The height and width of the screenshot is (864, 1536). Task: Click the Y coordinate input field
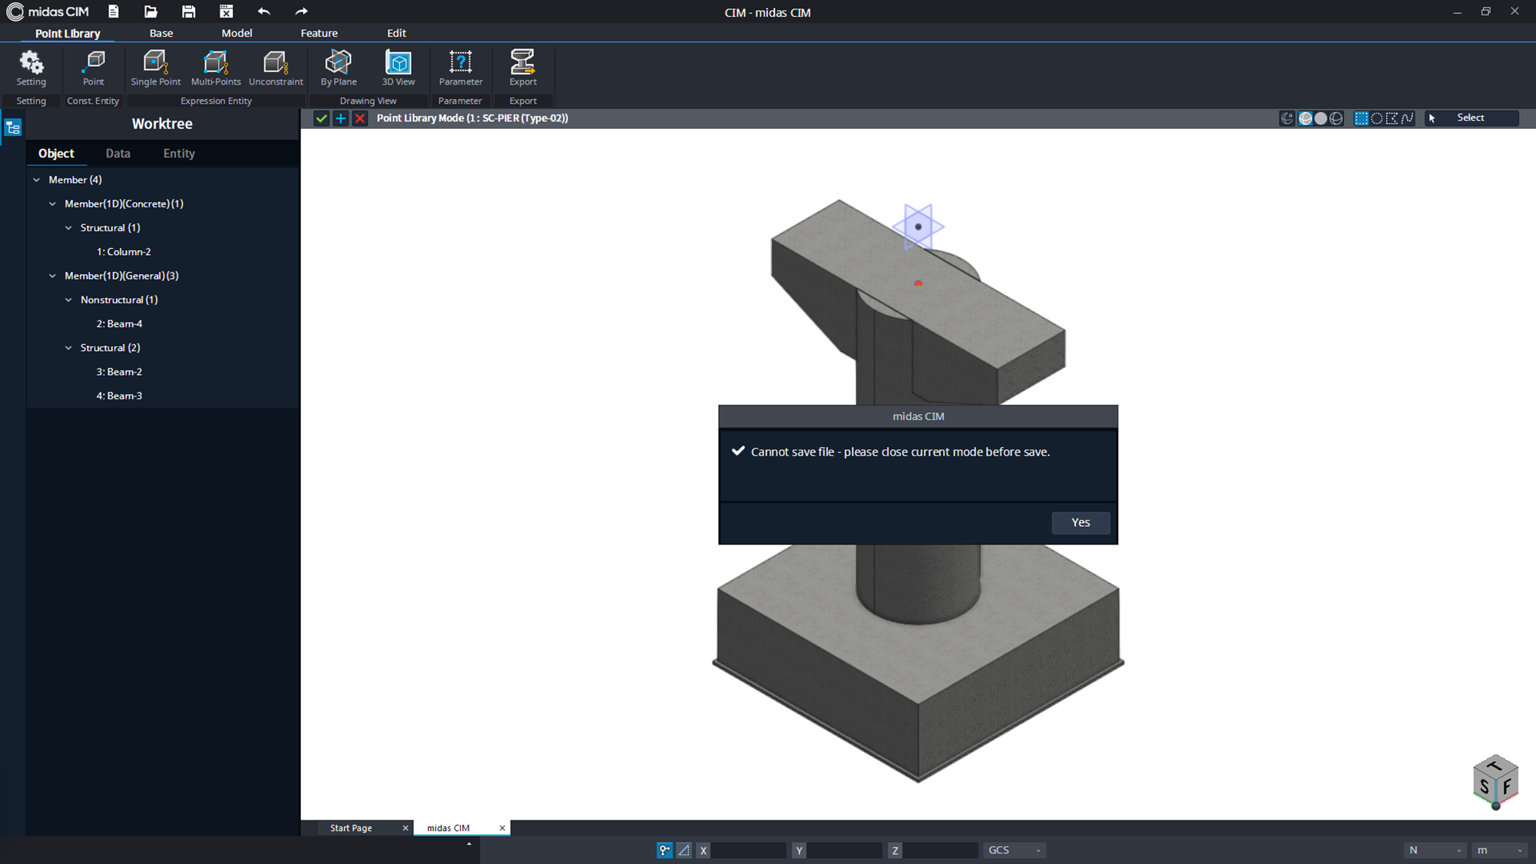[x=844, y=850]
